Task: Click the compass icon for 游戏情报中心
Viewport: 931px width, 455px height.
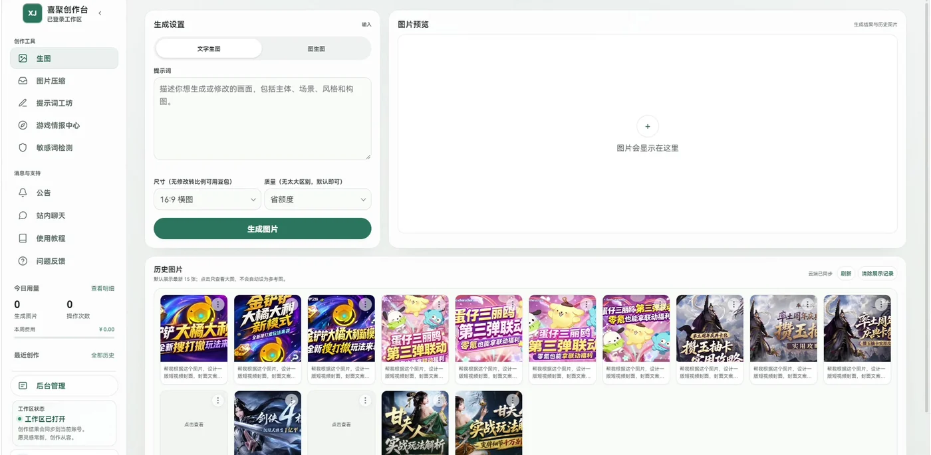Action: (23, 126)
